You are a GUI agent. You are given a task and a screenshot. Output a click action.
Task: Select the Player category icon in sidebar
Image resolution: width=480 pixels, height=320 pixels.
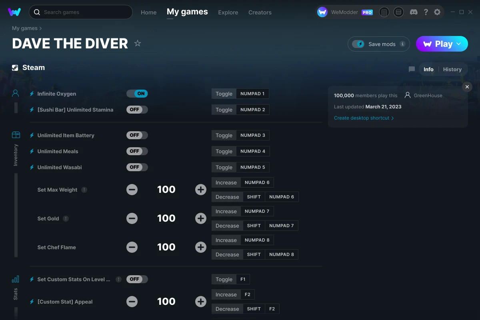tap(16, 94)
